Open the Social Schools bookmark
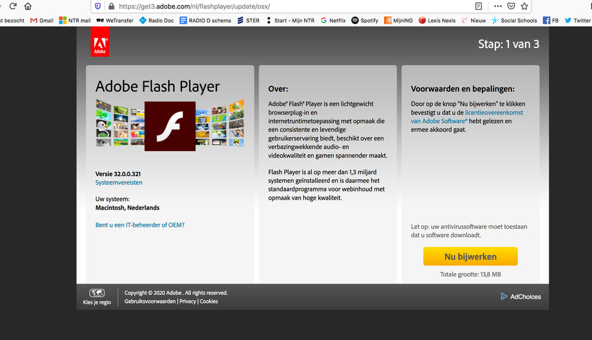Image resolution: width=592 pixels, height=340 pixels. coord(514,20)
